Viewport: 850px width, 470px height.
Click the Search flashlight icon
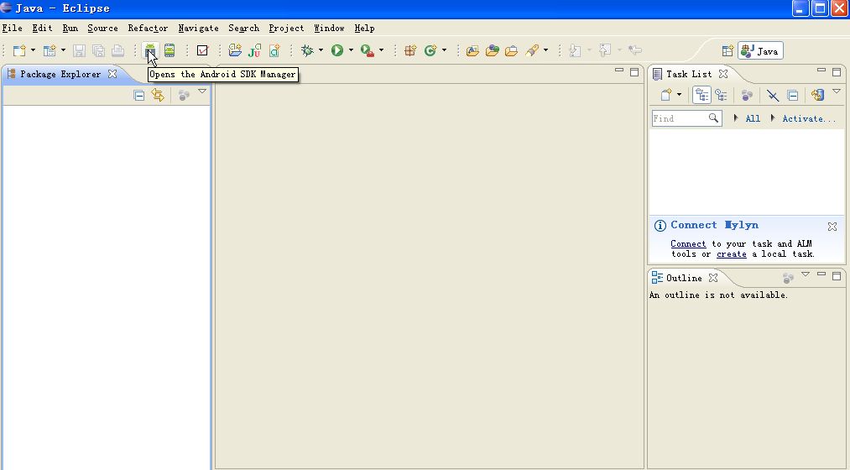(532, 50)
